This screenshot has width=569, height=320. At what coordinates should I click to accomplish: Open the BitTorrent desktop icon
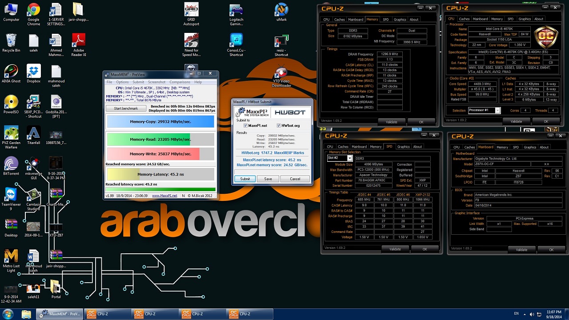tap(11, 164)
